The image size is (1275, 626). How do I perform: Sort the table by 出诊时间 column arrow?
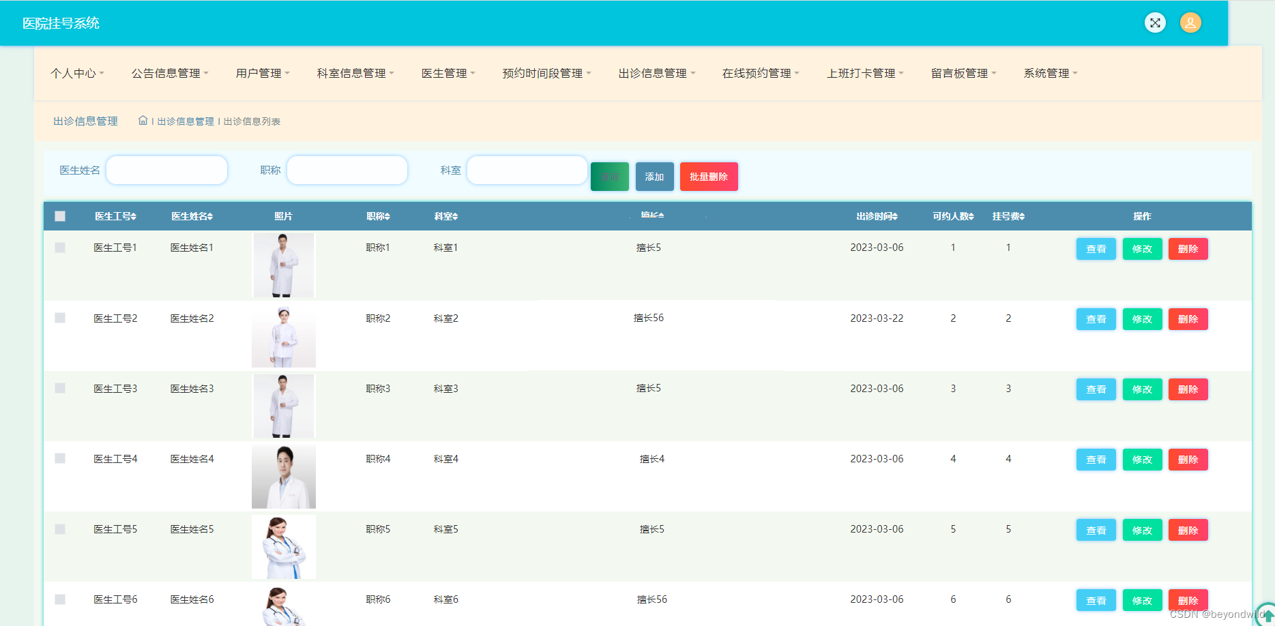point(894,216)
